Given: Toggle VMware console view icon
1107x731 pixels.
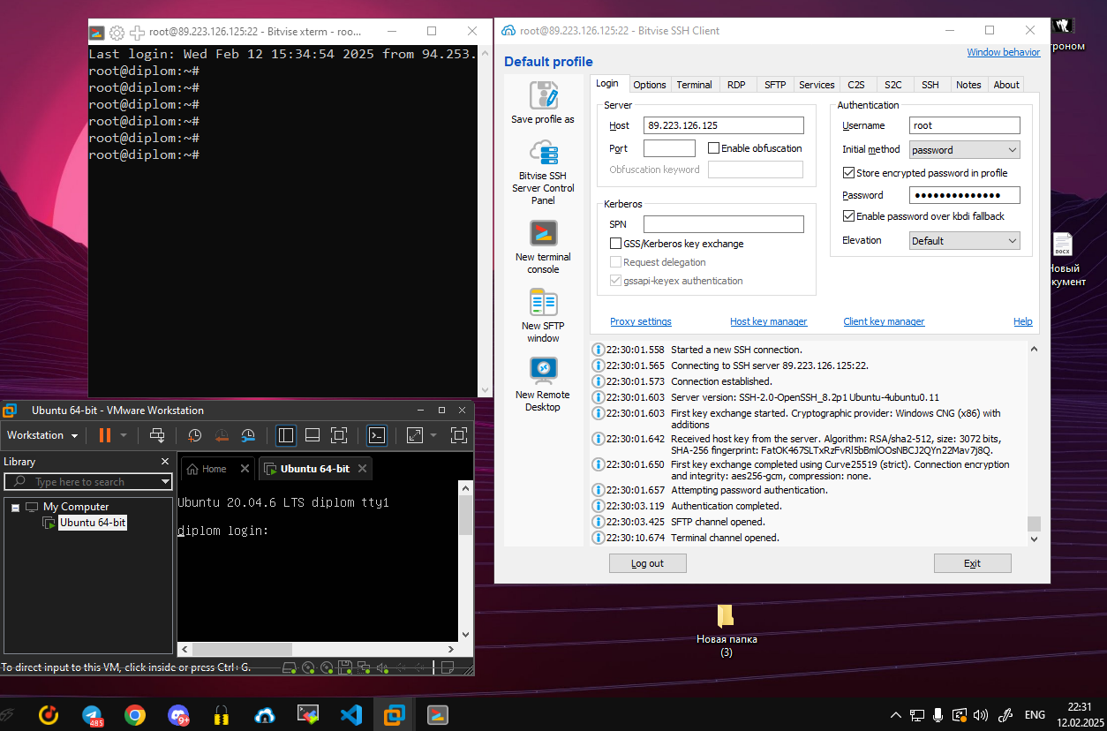Looking at the screenshot, I should coord(377,435).
